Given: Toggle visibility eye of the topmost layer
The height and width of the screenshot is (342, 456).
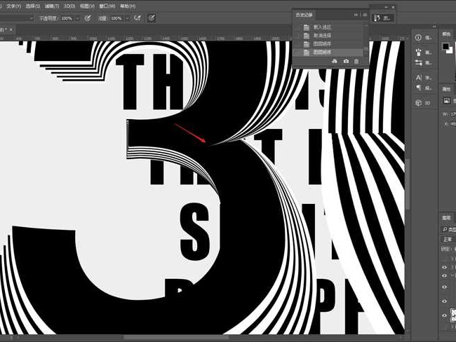Looking at the screenshot, I should [444, 266].
